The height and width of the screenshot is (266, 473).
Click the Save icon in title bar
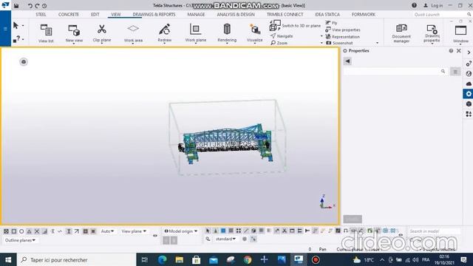click(x=16, y=5)
